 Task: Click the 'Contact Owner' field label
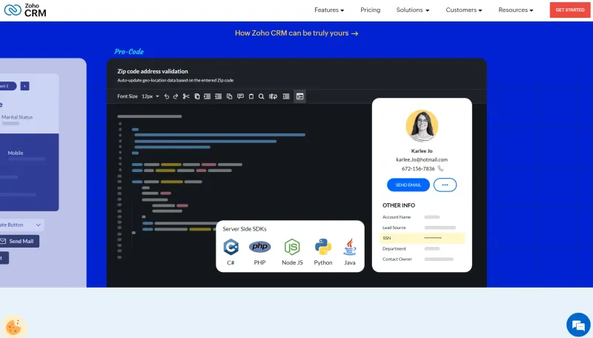click(x=397, y=259)
